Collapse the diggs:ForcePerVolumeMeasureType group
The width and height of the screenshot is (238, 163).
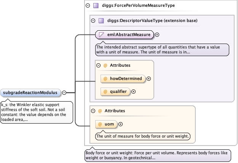[x=88, y=5]
